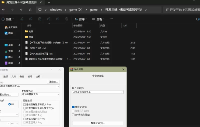Switch to the 注释 tab
This screenshot has height=127, width=200.
pos(38,76)
